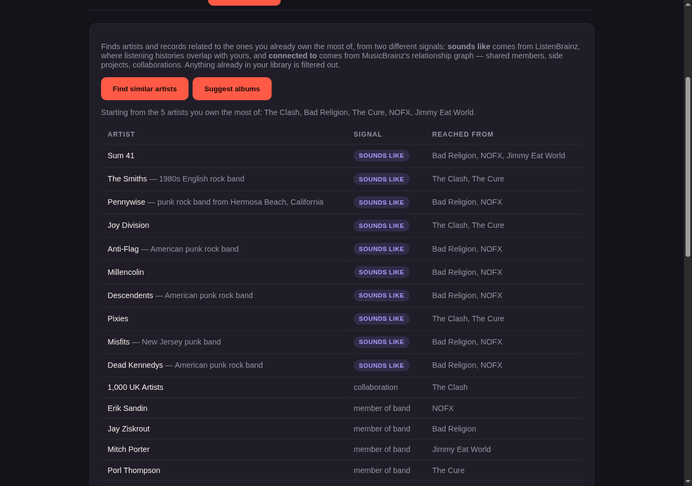692x486 pixels.
Task: Click the SOUNDS LIKE badge for The Smiths
Action: 382,179
